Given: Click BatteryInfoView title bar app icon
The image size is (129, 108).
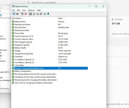Looking at the screenshot, I should (x=13, y=6).
